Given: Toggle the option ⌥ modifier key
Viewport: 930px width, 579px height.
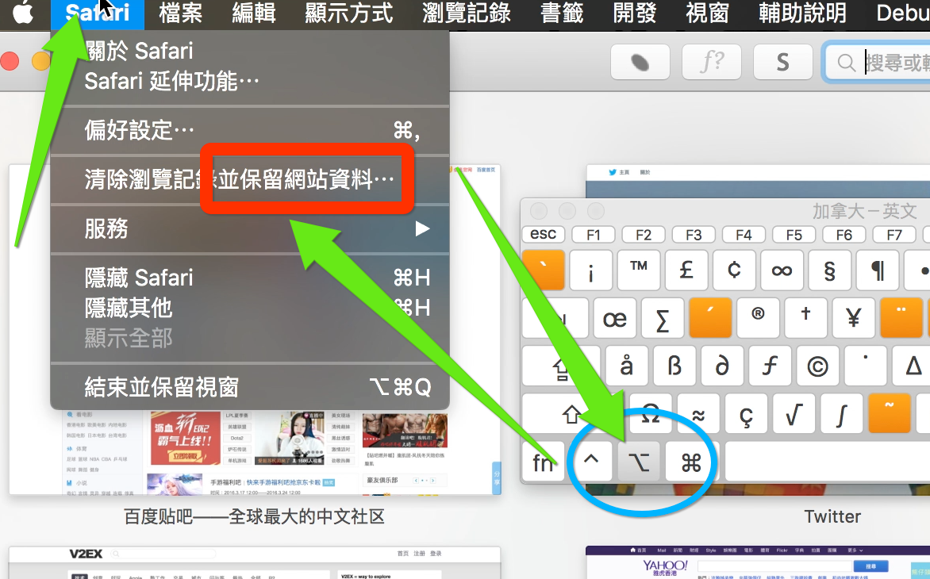Looking at the screenshot, I should pos(639,462).
